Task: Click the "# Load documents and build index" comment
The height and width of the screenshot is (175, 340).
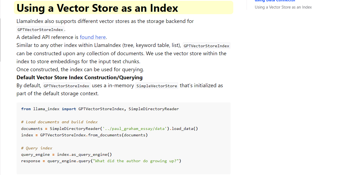Action: point(59,122)
